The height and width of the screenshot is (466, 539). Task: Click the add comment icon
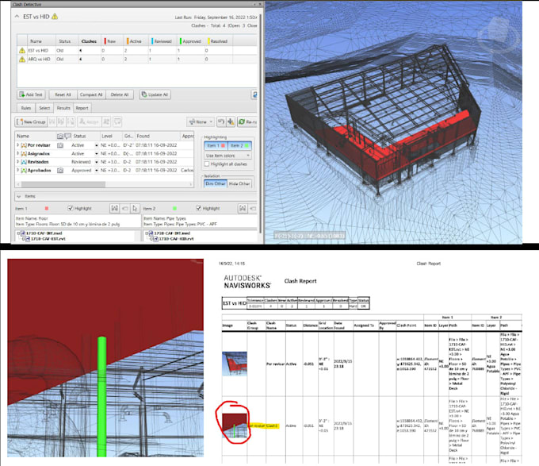tap(117, 121)
